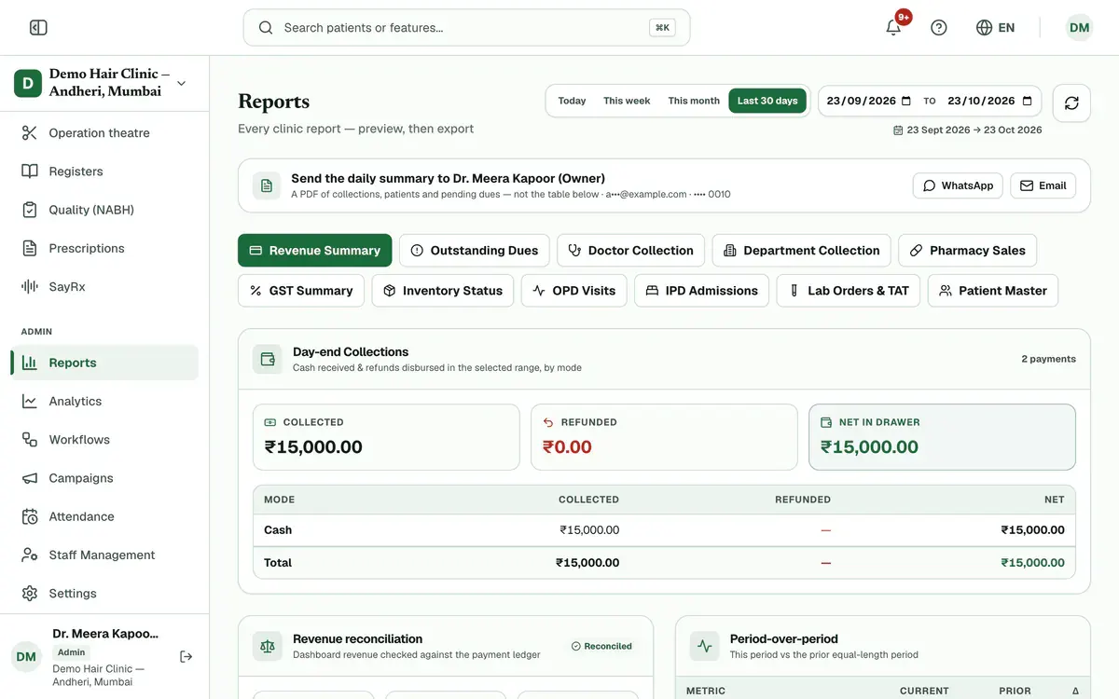This screenshot has width=1119, height=699.
Task: Click the Period-over-period pulse icon
Action: pos(704,646)
